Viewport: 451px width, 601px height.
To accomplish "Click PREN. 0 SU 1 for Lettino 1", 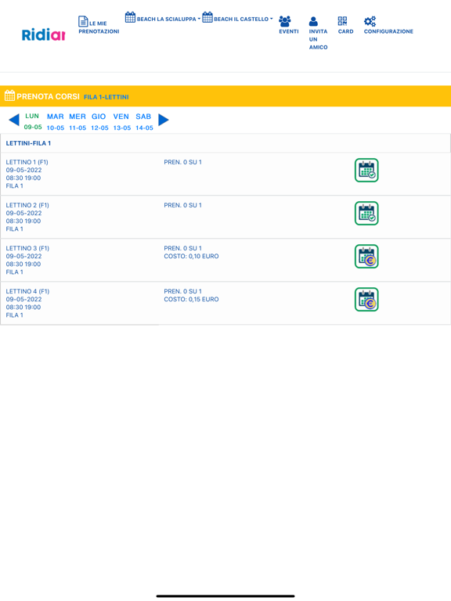I will [x=182, y=162].
